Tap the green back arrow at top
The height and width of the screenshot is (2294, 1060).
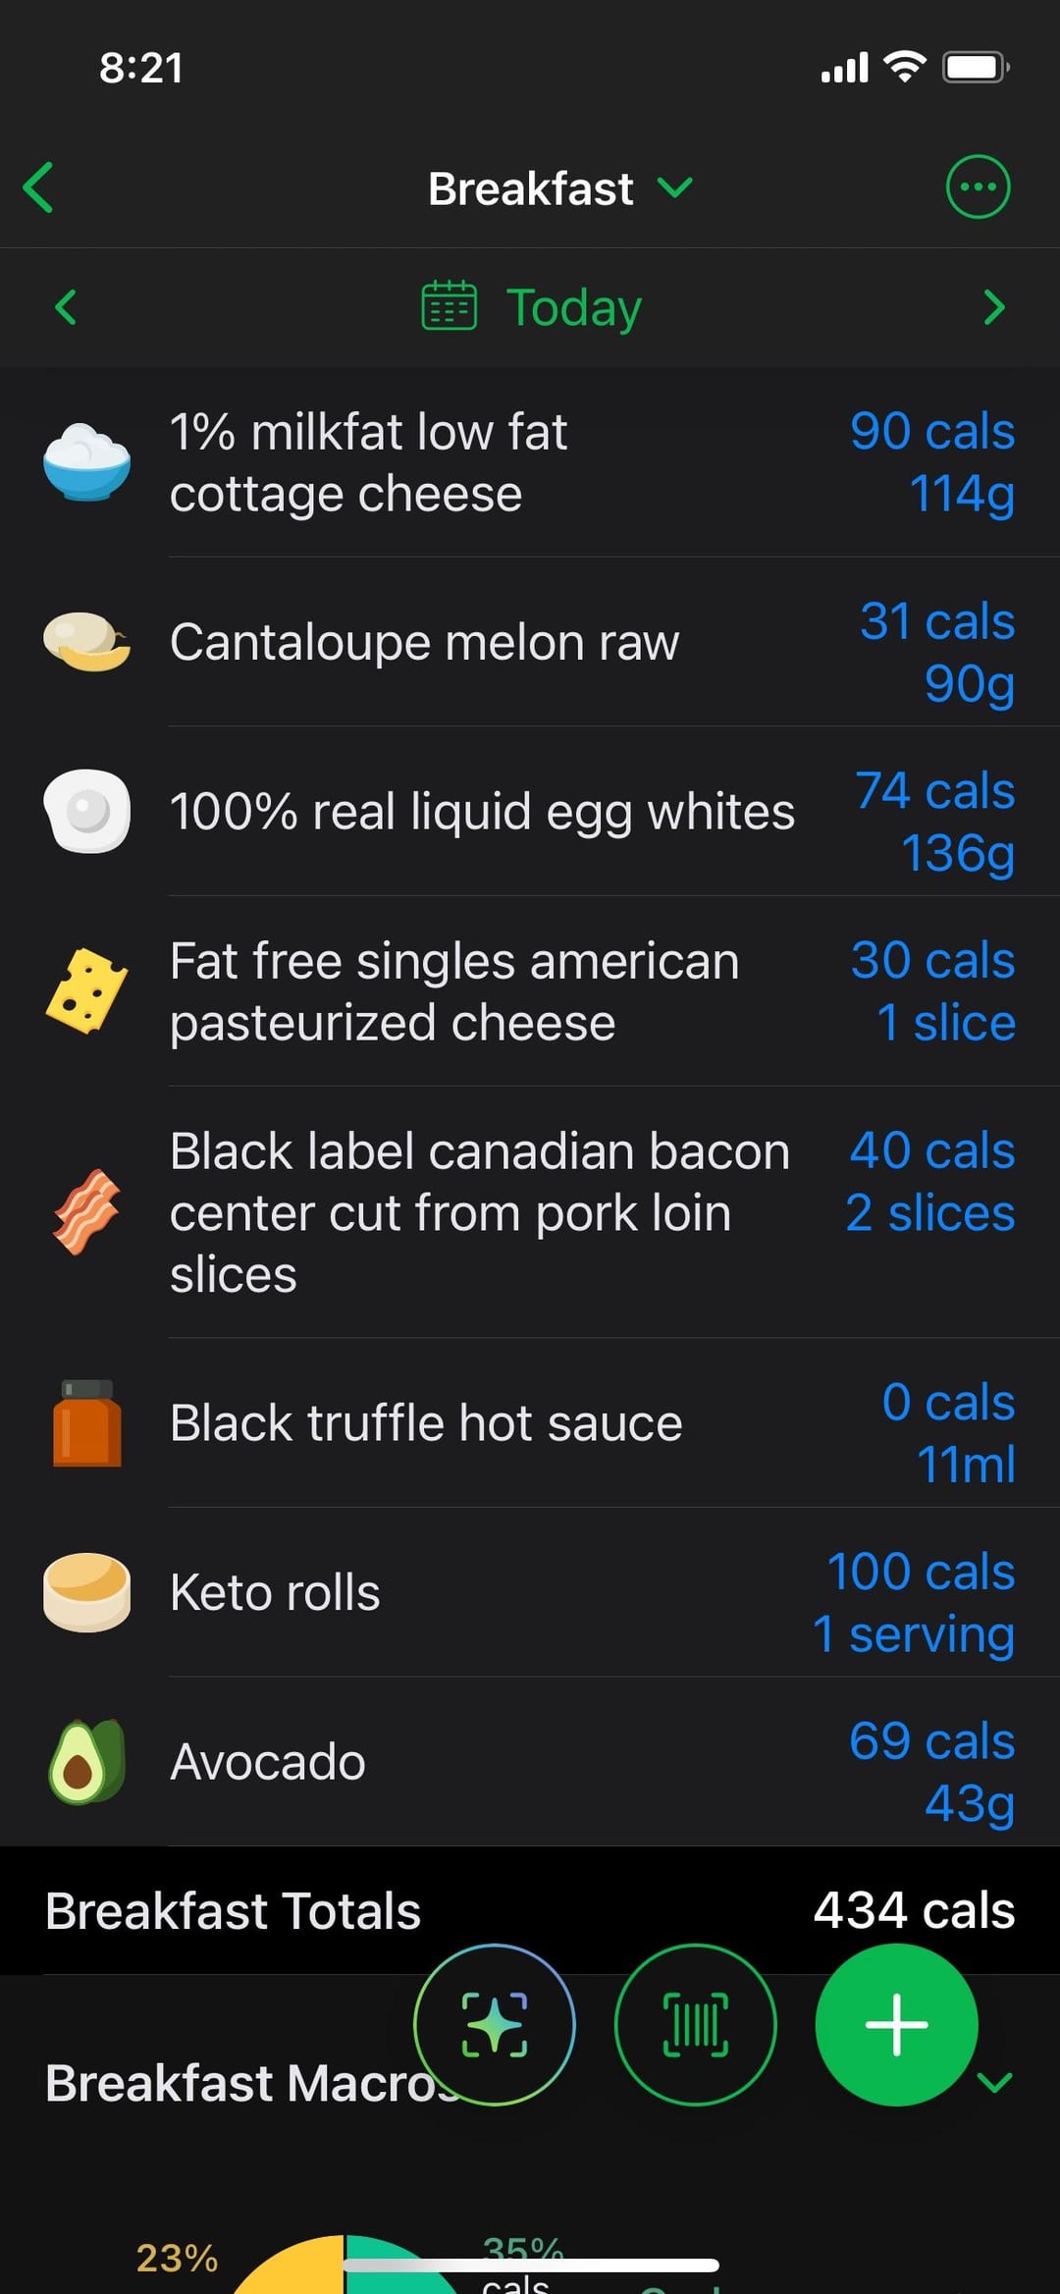[x=39, y=187]
